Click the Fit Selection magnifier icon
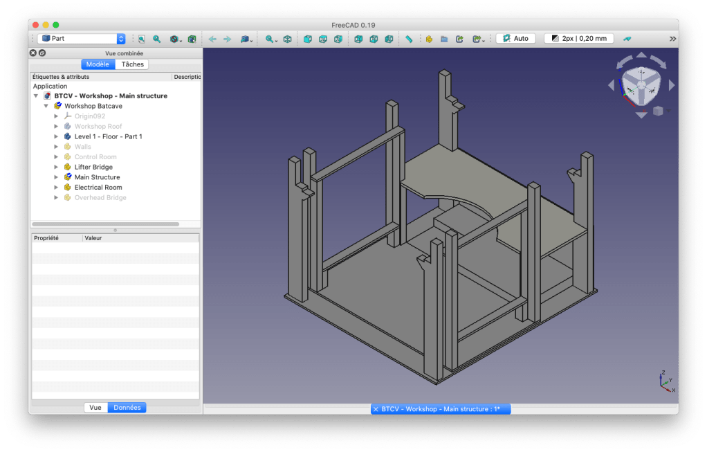The image size is (707, 452). point(157,39)
